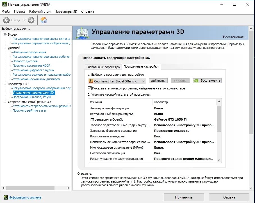Click the system information icon at bottom left
The height and width of the screenshot is (203, 255).
pyautogui.click(x=6, y=197)
